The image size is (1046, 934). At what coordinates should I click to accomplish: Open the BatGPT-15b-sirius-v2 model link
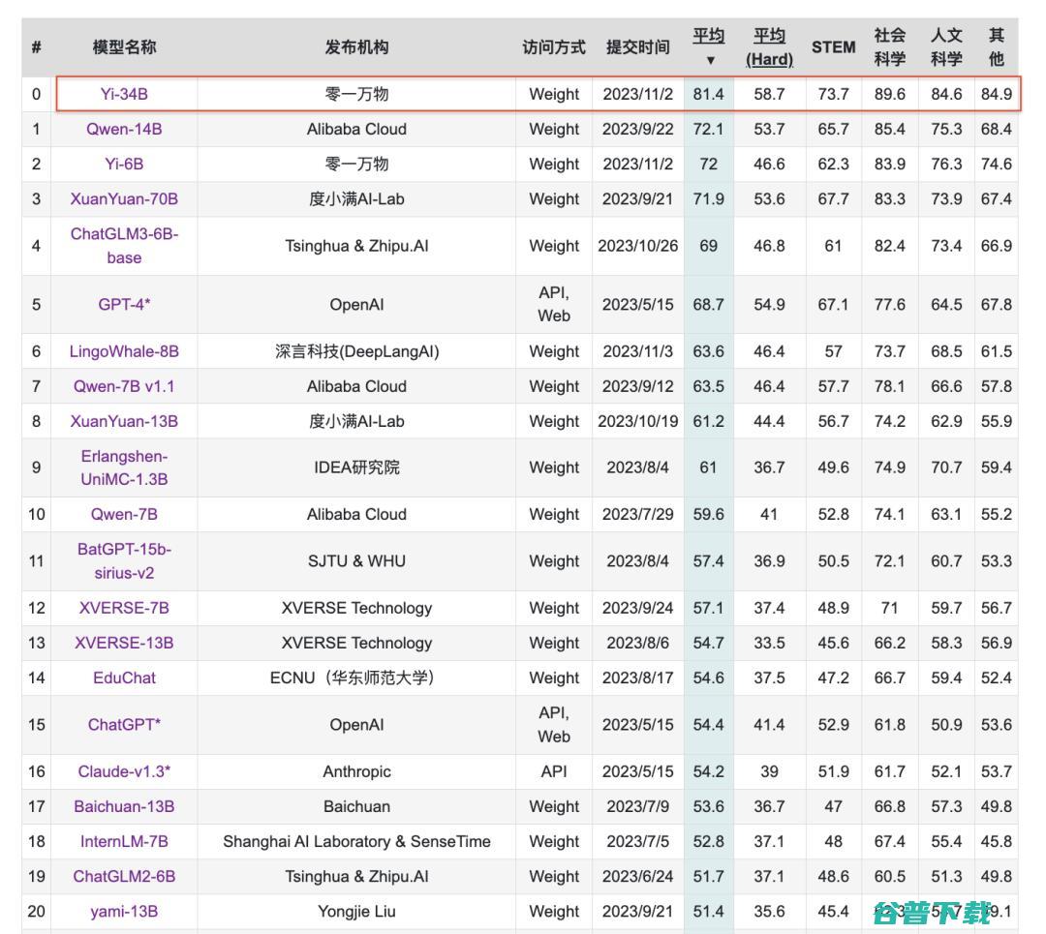(x=124, y=560)
